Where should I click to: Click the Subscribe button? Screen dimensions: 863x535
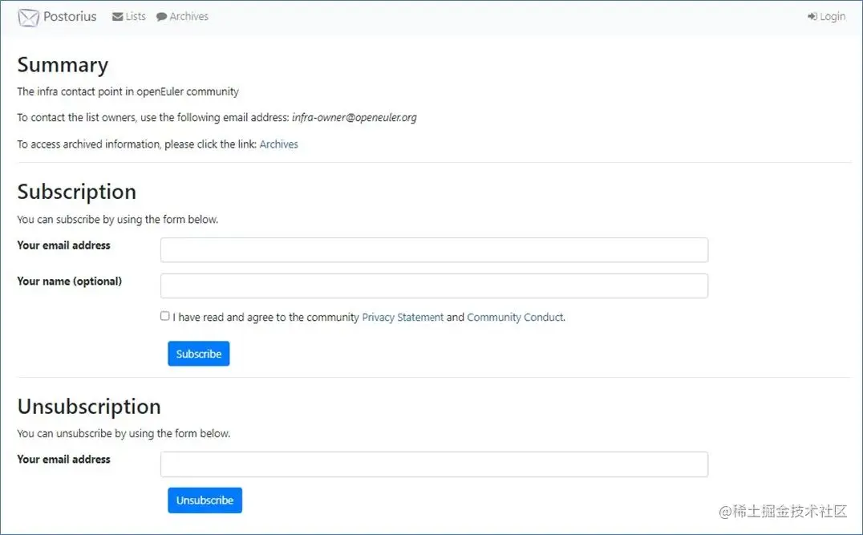199,354
